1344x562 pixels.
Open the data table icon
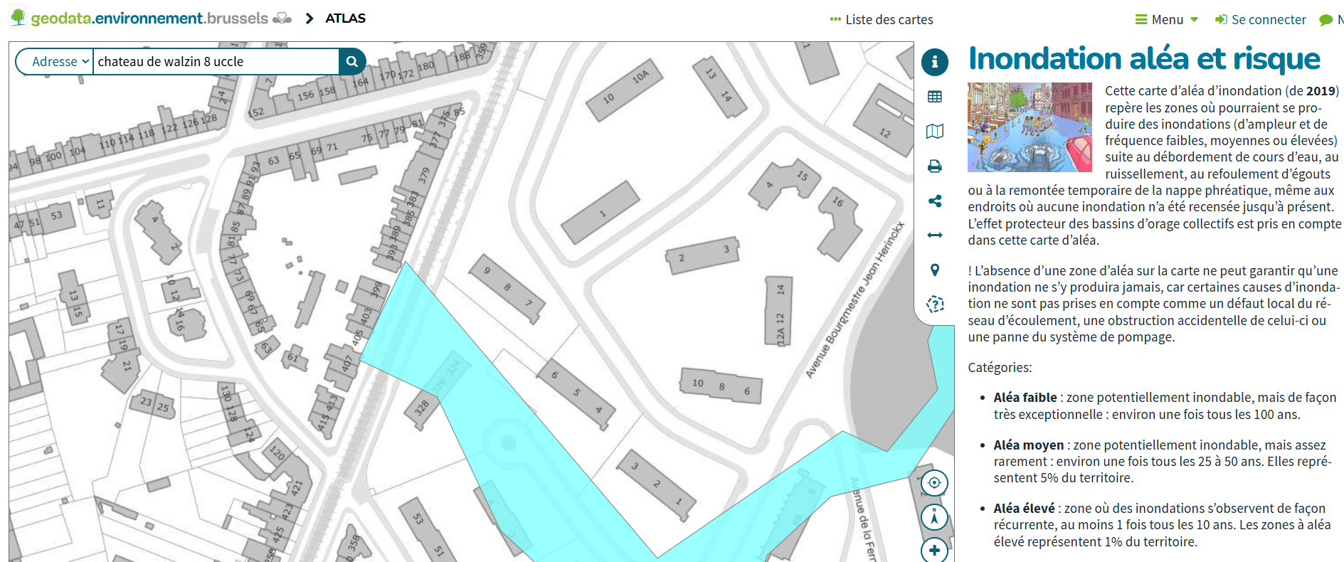[x=934, y=97]
